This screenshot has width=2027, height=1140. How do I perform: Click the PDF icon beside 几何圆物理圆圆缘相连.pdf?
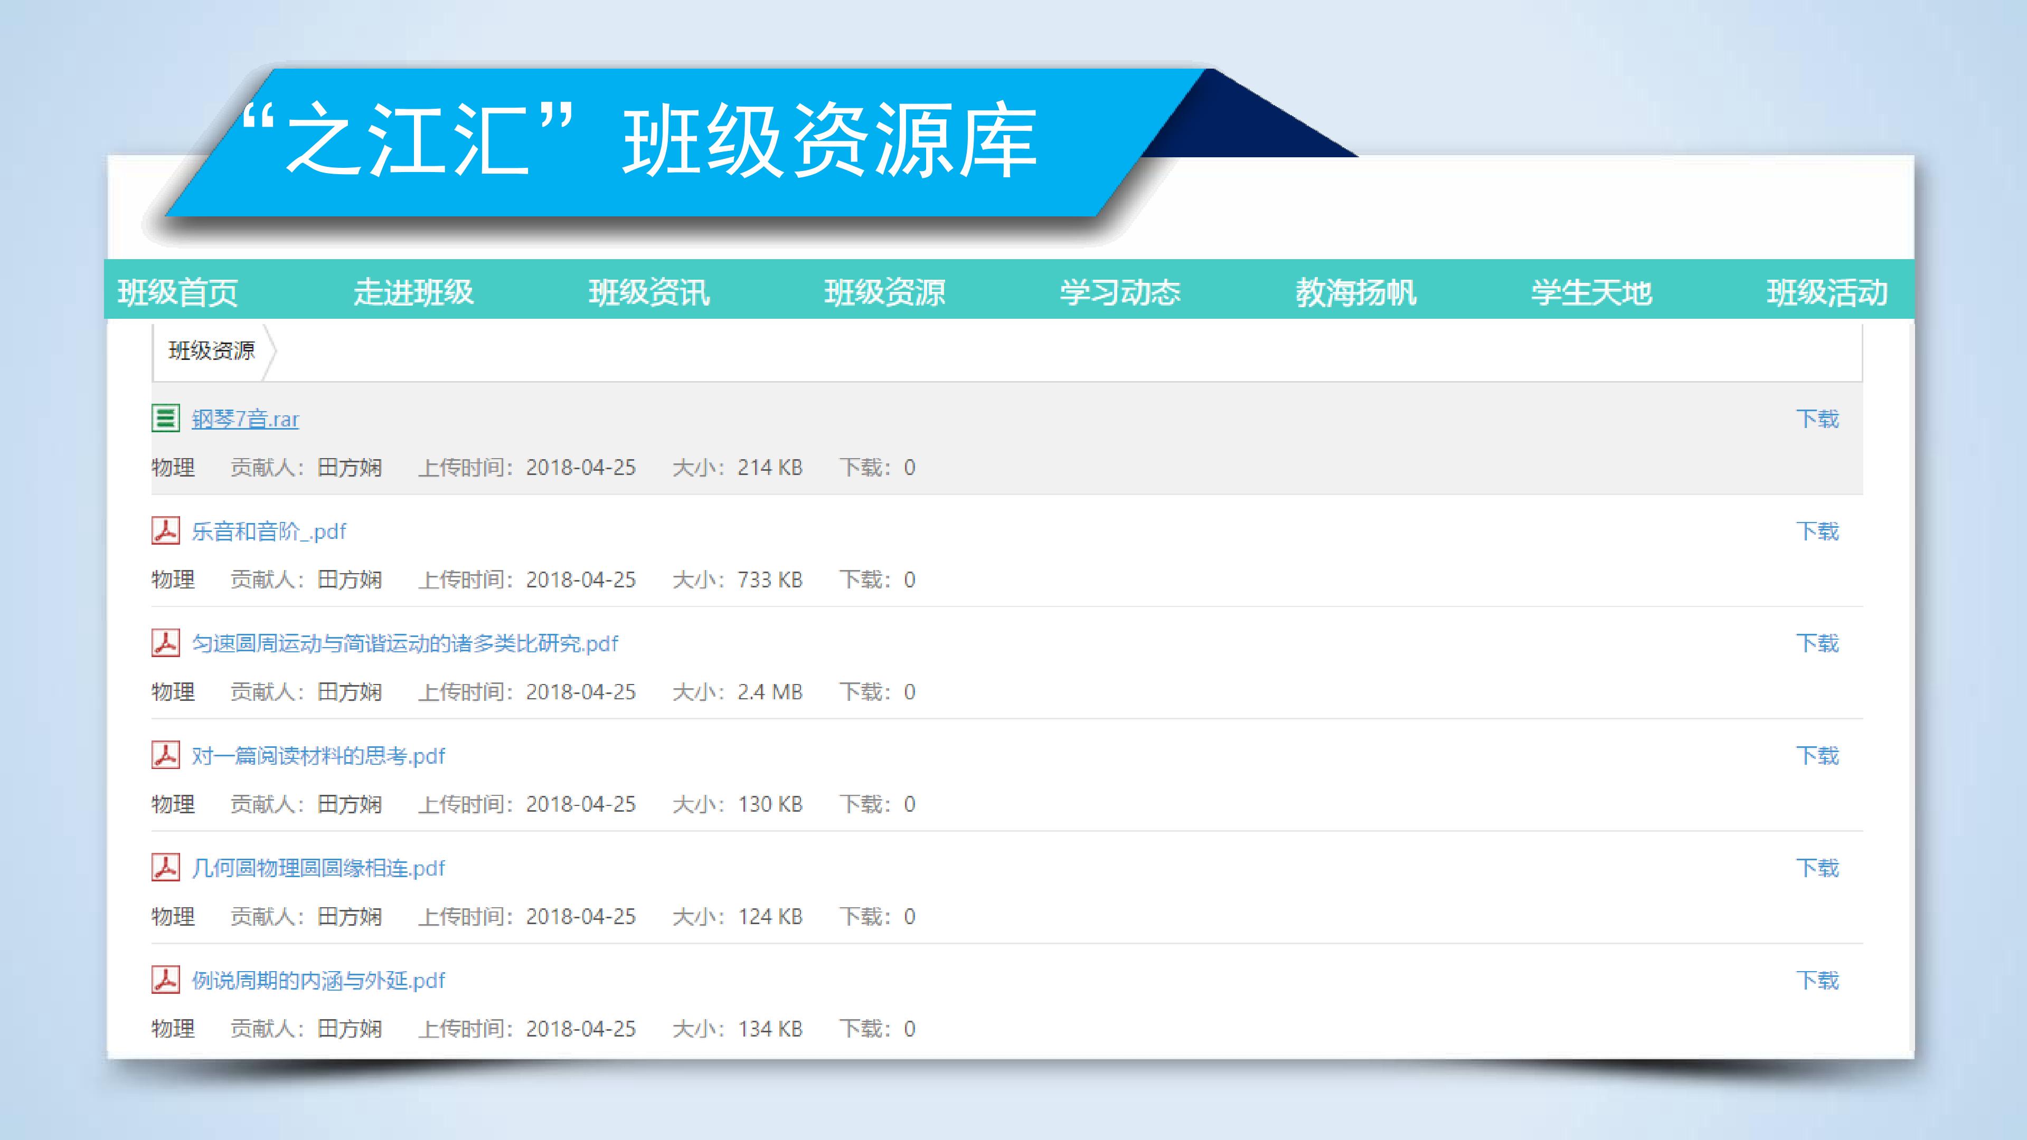click(x=165, y=867)
